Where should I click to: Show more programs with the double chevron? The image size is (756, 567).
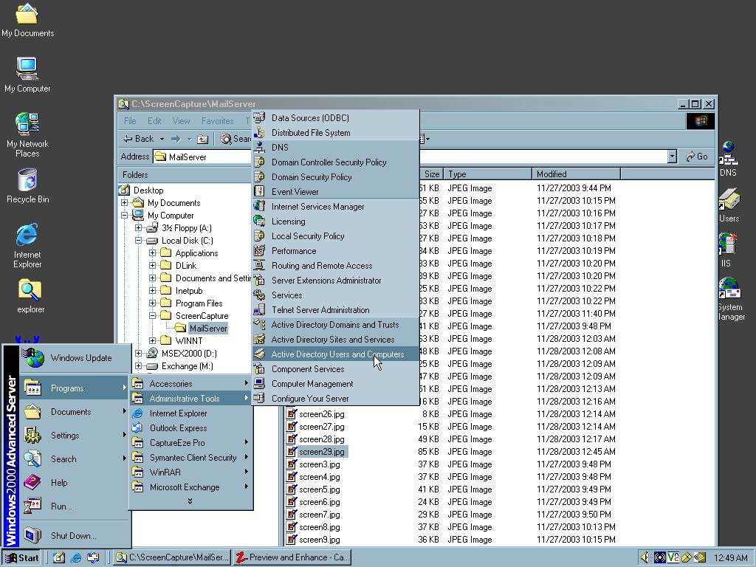point(190,501)
